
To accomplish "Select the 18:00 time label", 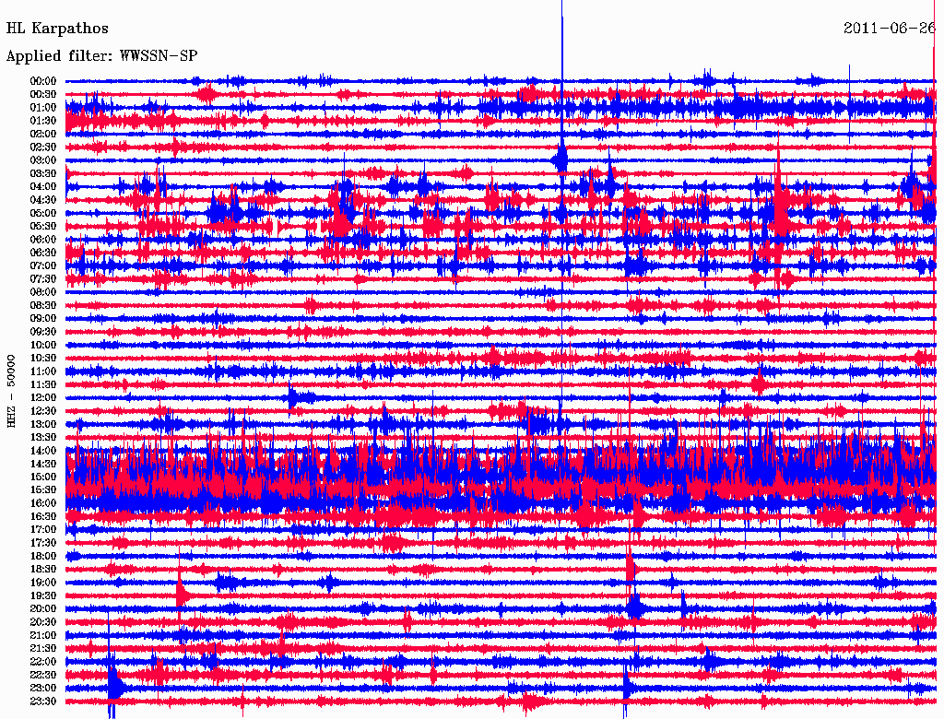I will click(43, 557).
